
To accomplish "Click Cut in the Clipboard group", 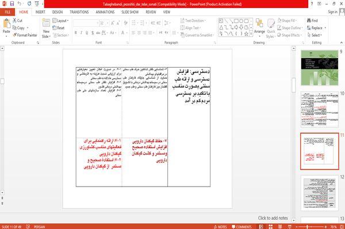I will (18, 21).
